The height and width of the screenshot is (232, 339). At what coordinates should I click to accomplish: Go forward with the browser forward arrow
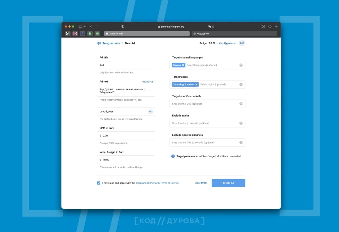(97, 26)
